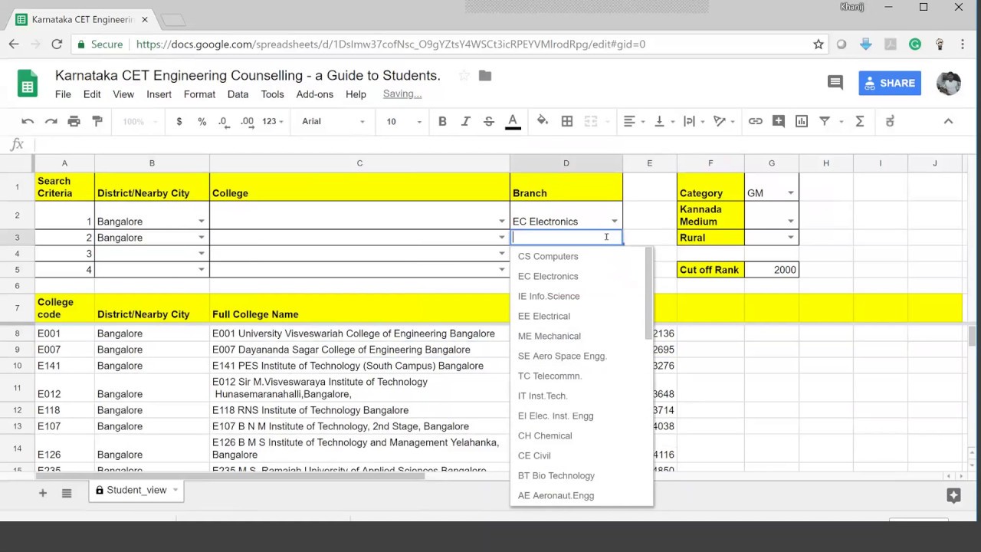Select the Paint format roller tool
The image size is (981, 552).
[x=97, y=121]
